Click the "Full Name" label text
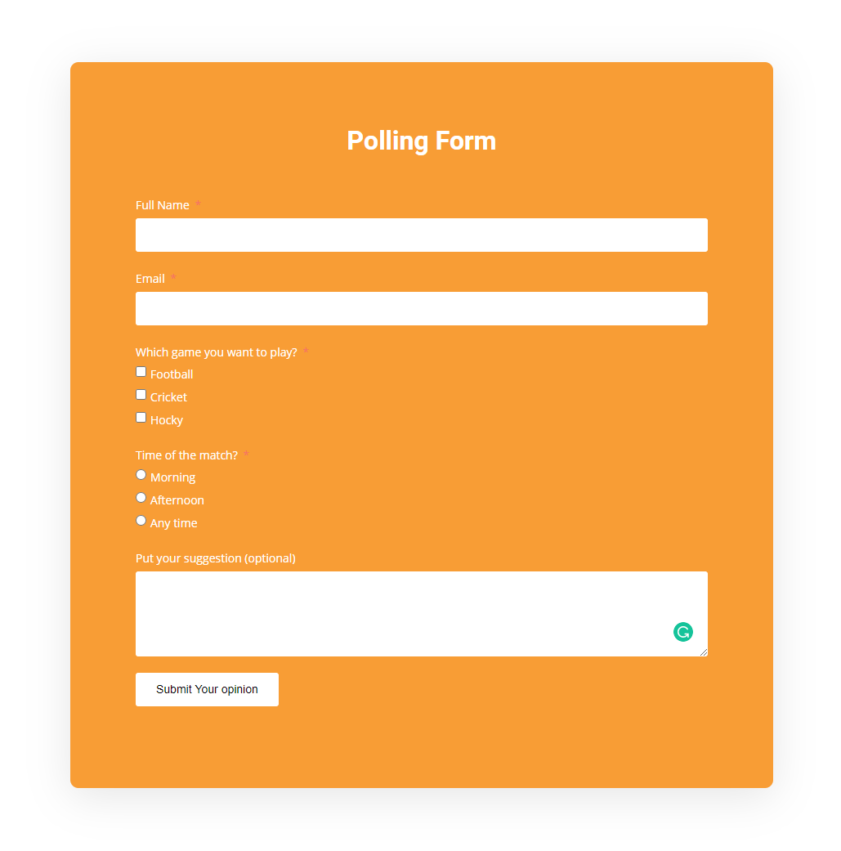 tap(163, 205)
